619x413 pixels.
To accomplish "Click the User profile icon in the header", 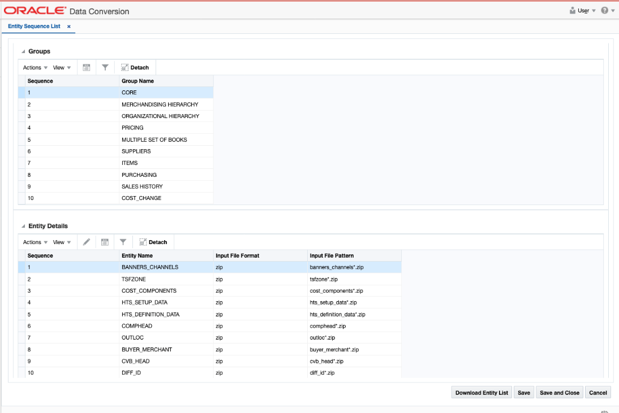I will [574, 10].
